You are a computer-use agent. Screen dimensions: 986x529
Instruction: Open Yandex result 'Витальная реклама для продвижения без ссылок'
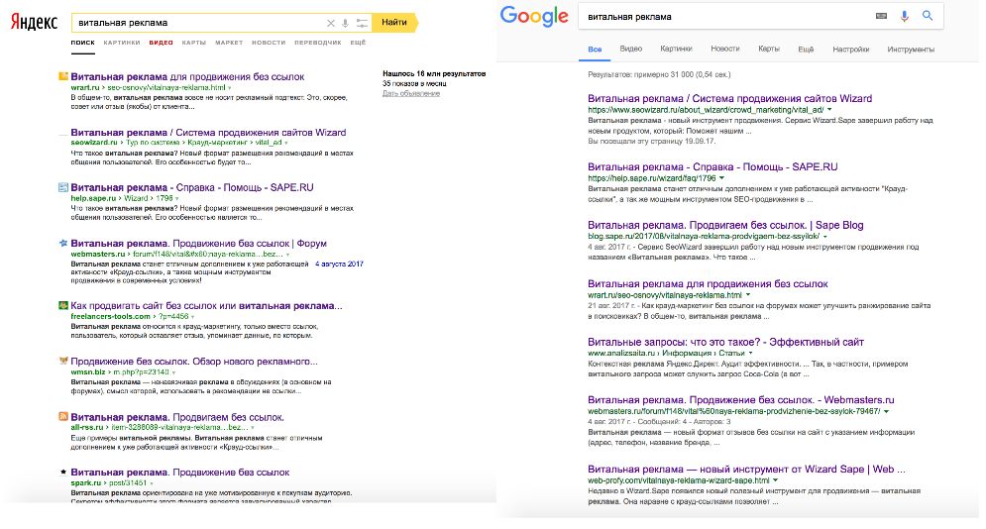tap(187, 76)
